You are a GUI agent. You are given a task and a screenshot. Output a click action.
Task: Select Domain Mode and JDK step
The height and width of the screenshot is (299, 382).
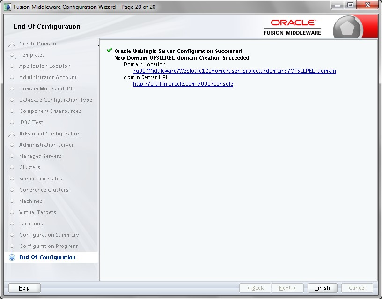(x=46, y=89)
